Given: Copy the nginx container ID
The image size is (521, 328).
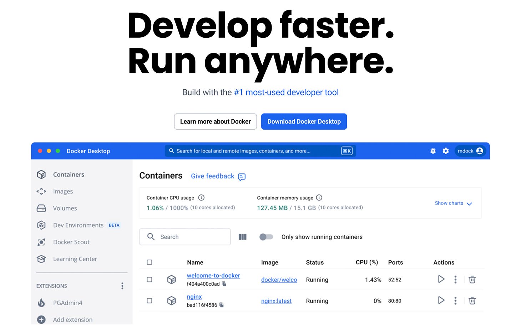Looking at the screenshot, I should pos(222,305).
